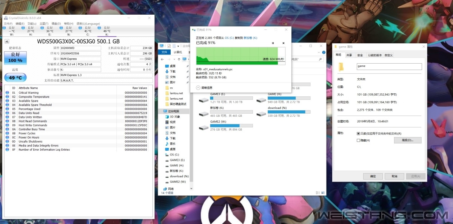
Task: Click the download (N:) drive icon in Explorer content
Action: tap(261, 113)
